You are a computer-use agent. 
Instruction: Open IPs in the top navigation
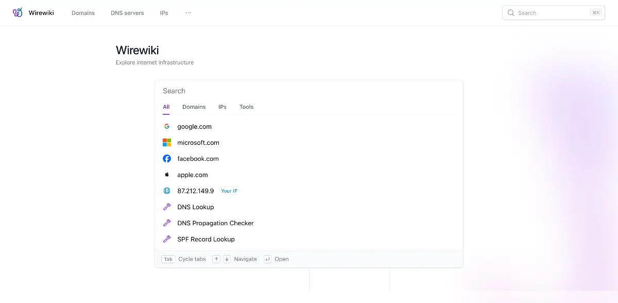164,13
